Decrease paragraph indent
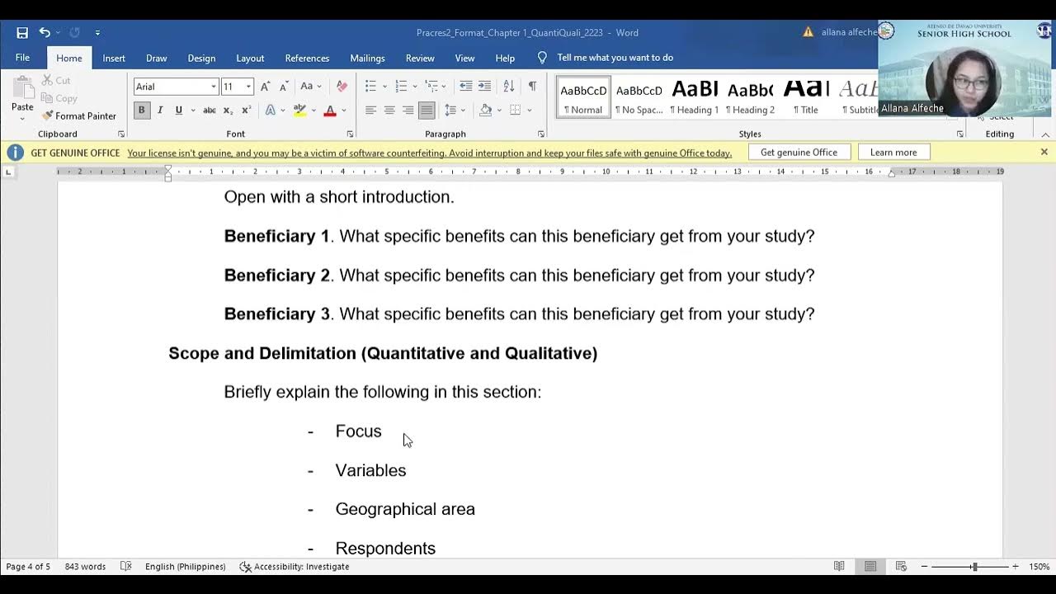Viewport: 1056px width, 594px height. 466,87
